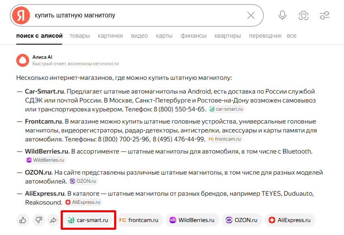The image size is (344, 235).
Task: Open the картинки search tab
Action: (x=110, y=36)
